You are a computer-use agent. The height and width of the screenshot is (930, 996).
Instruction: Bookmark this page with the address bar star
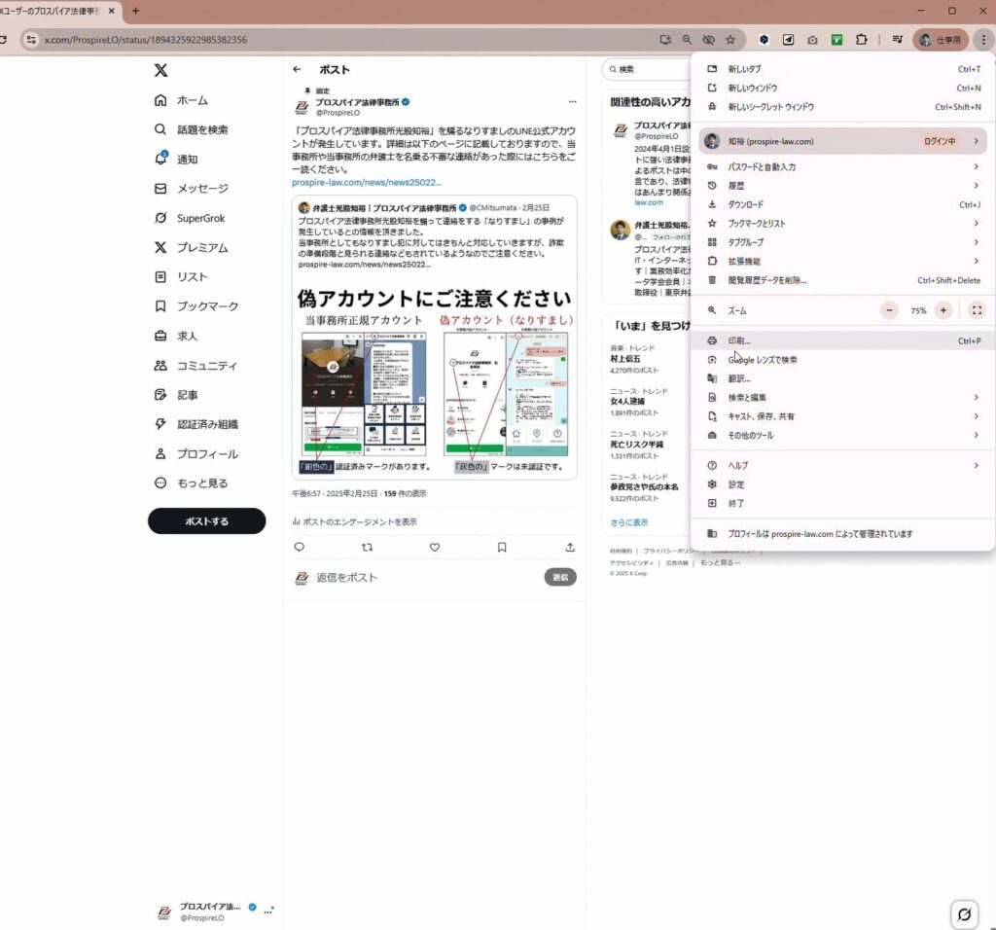click(730, 39)
